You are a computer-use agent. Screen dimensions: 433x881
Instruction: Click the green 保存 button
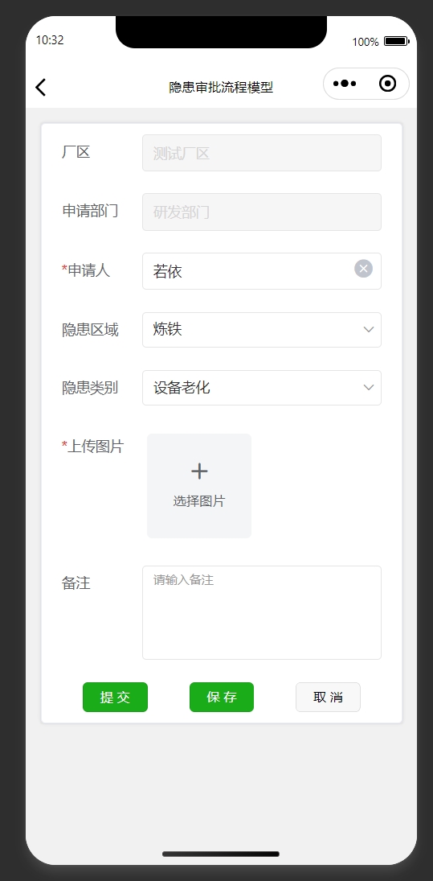(x=222, y=698)
